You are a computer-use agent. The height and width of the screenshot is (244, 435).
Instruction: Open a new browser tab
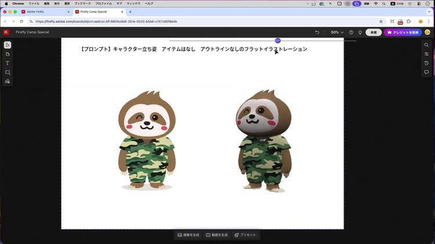(130, 12)
